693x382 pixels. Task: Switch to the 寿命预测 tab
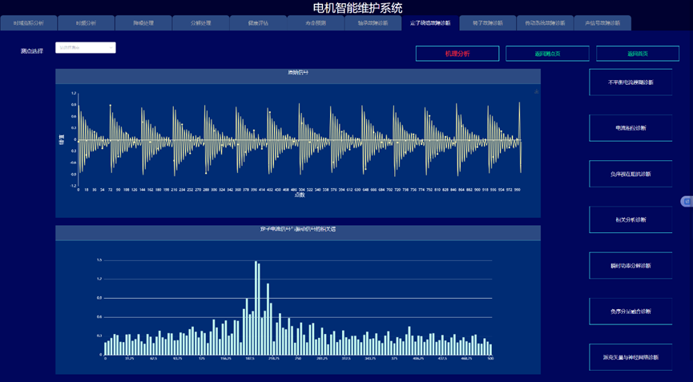pos(316,23)
